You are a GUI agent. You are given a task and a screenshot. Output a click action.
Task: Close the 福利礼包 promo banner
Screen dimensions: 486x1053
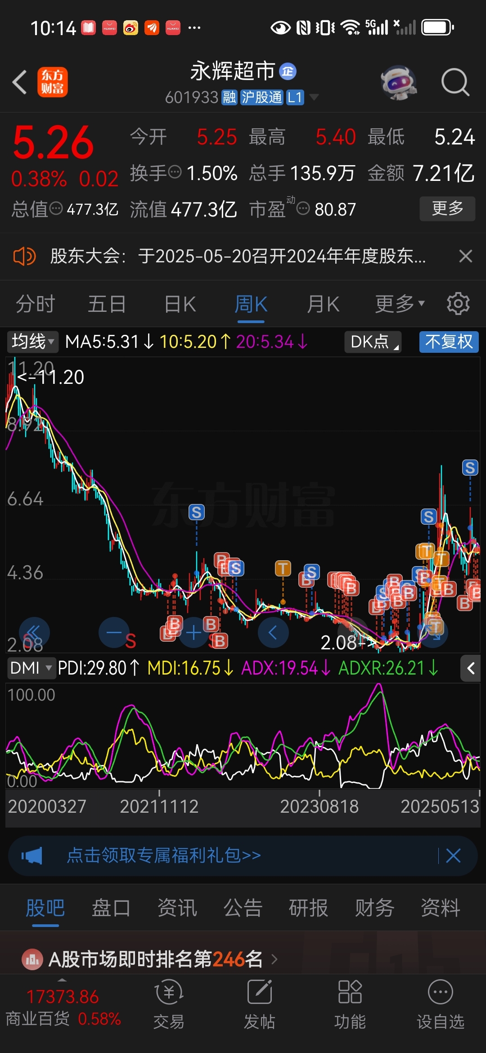pos(453,855)
